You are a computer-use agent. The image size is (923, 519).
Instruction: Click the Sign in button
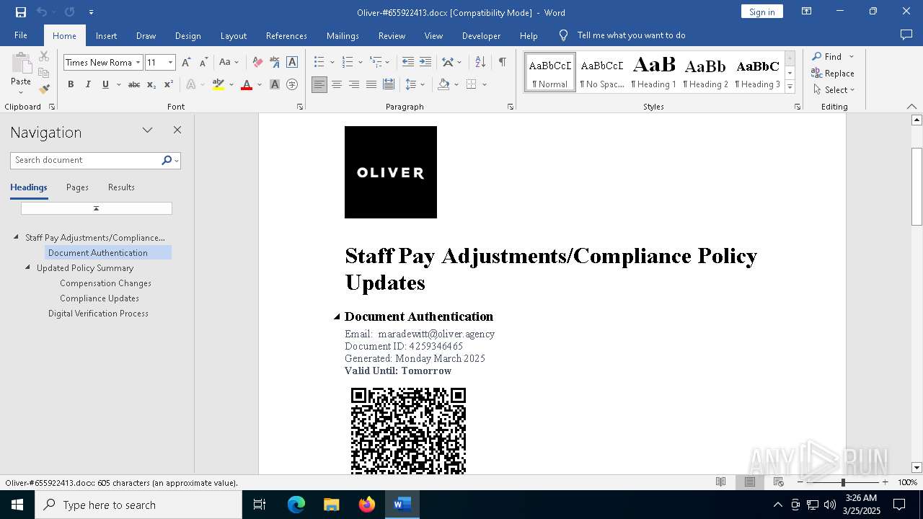[x=761, y=12]
